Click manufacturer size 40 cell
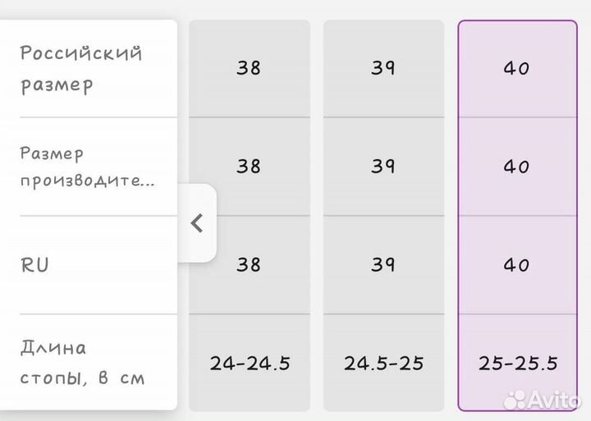Image resolution: width=591 pixels, height=421 pixels. point(517,167)
